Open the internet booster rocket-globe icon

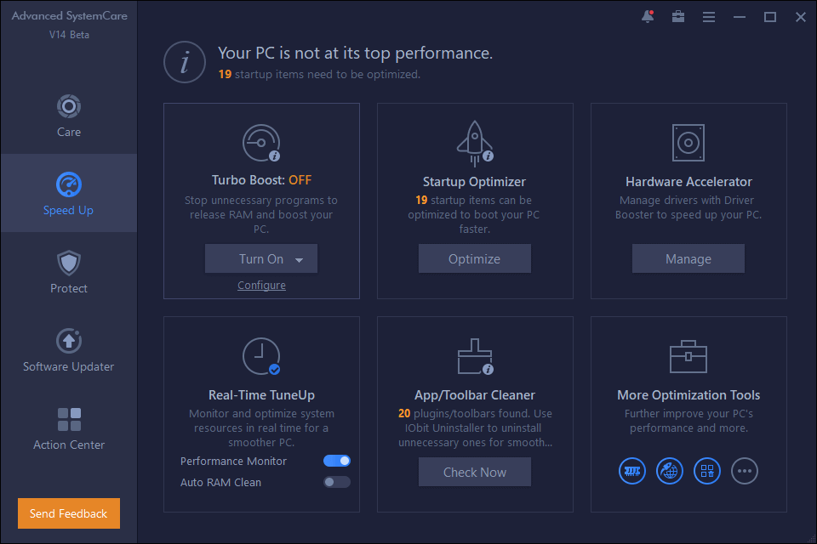tap(670, 471)
